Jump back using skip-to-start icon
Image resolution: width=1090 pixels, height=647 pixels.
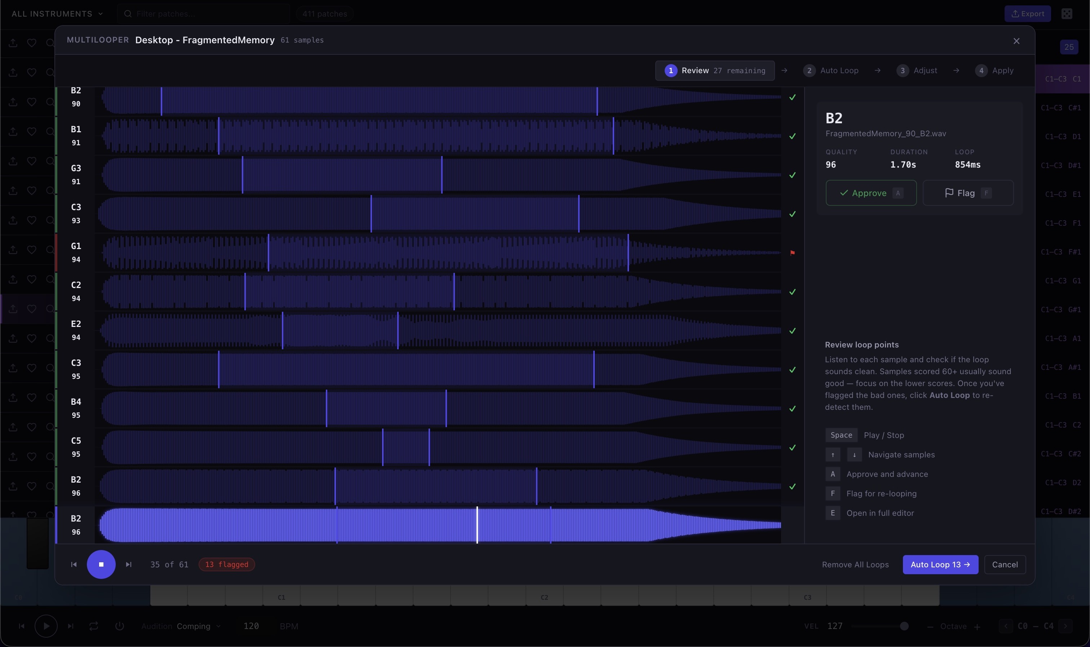tap(74, 564)
